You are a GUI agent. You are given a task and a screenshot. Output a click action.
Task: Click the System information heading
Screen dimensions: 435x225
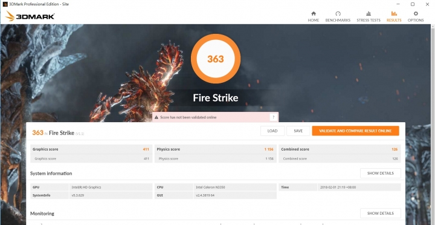pos(51,174)
